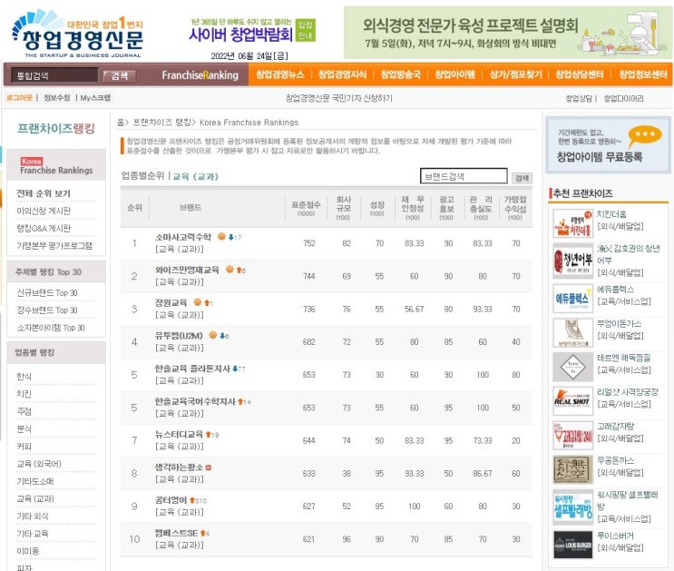Click the 부엉이돈가스 franchise logo
The image size is (674, 571).
click(x=572, y=332)
